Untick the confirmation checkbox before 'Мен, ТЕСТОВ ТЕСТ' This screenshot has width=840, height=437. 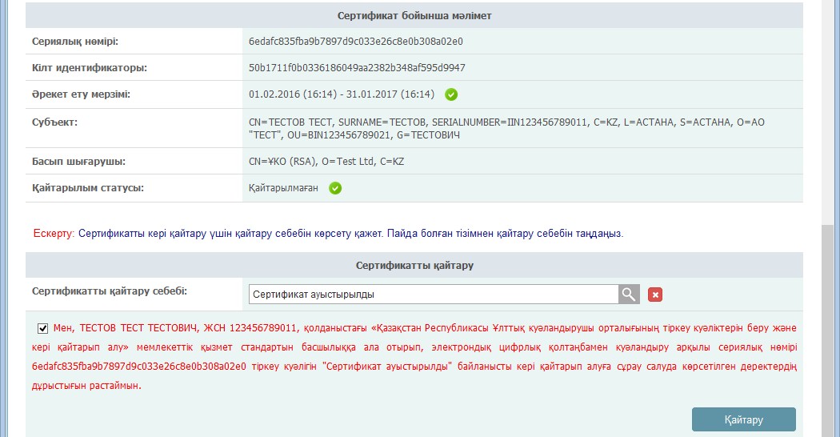pyautogui.click(x=42, y=328)
